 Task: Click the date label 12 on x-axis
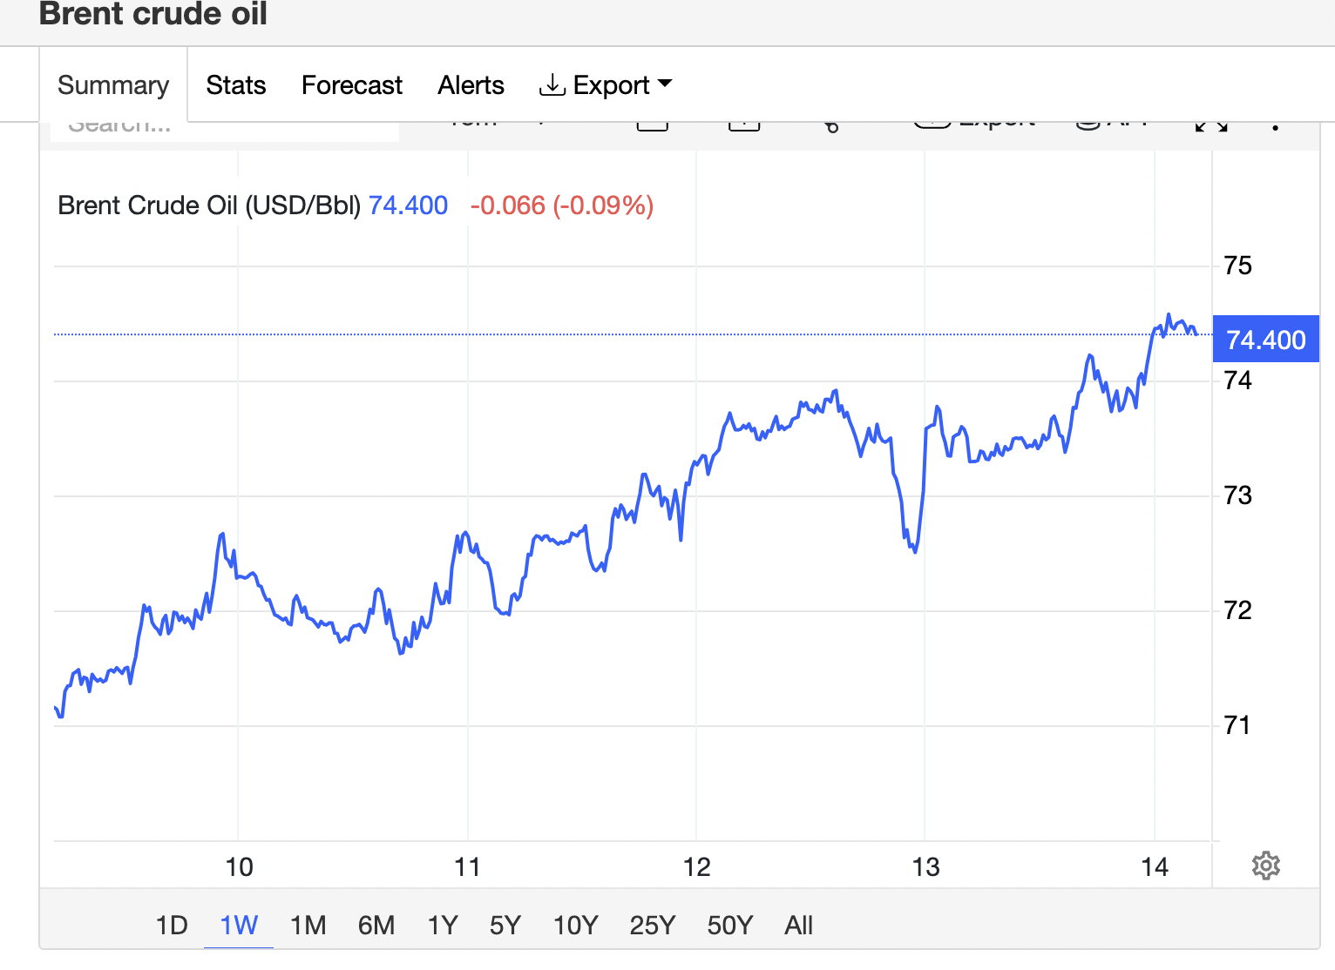tap(696, 867)
